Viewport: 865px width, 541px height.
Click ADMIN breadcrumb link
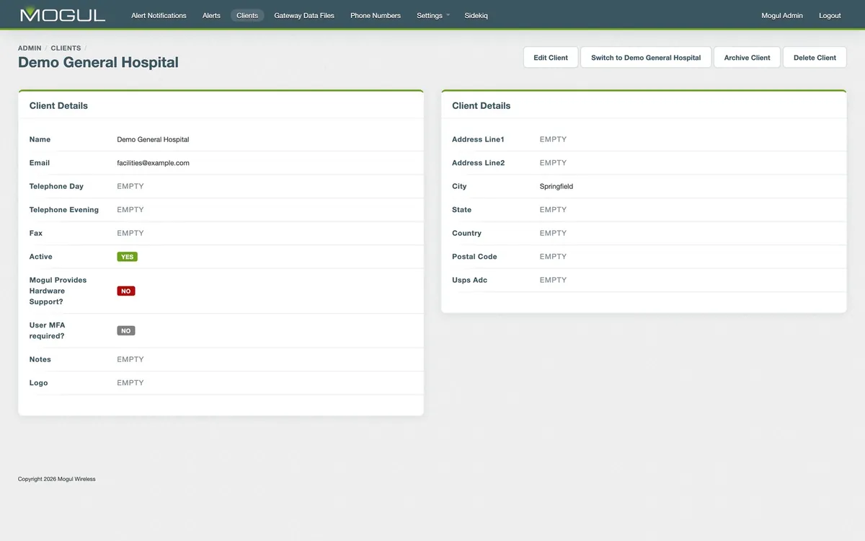(x=30, y=48)
